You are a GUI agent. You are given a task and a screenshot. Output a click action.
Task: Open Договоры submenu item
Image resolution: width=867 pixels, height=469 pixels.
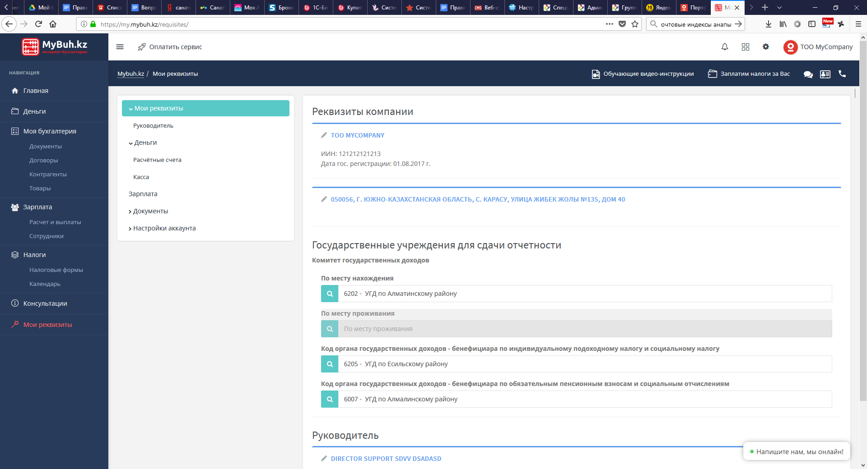(44, 161)
